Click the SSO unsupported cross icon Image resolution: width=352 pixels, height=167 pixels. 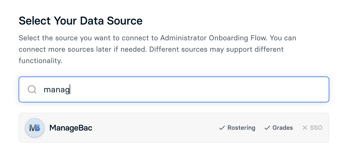[x=305, y=128]
